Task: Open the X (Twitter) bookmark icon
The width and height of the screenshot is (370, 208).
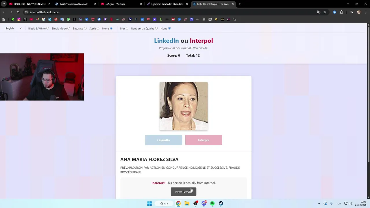Action: click(25, 19)
